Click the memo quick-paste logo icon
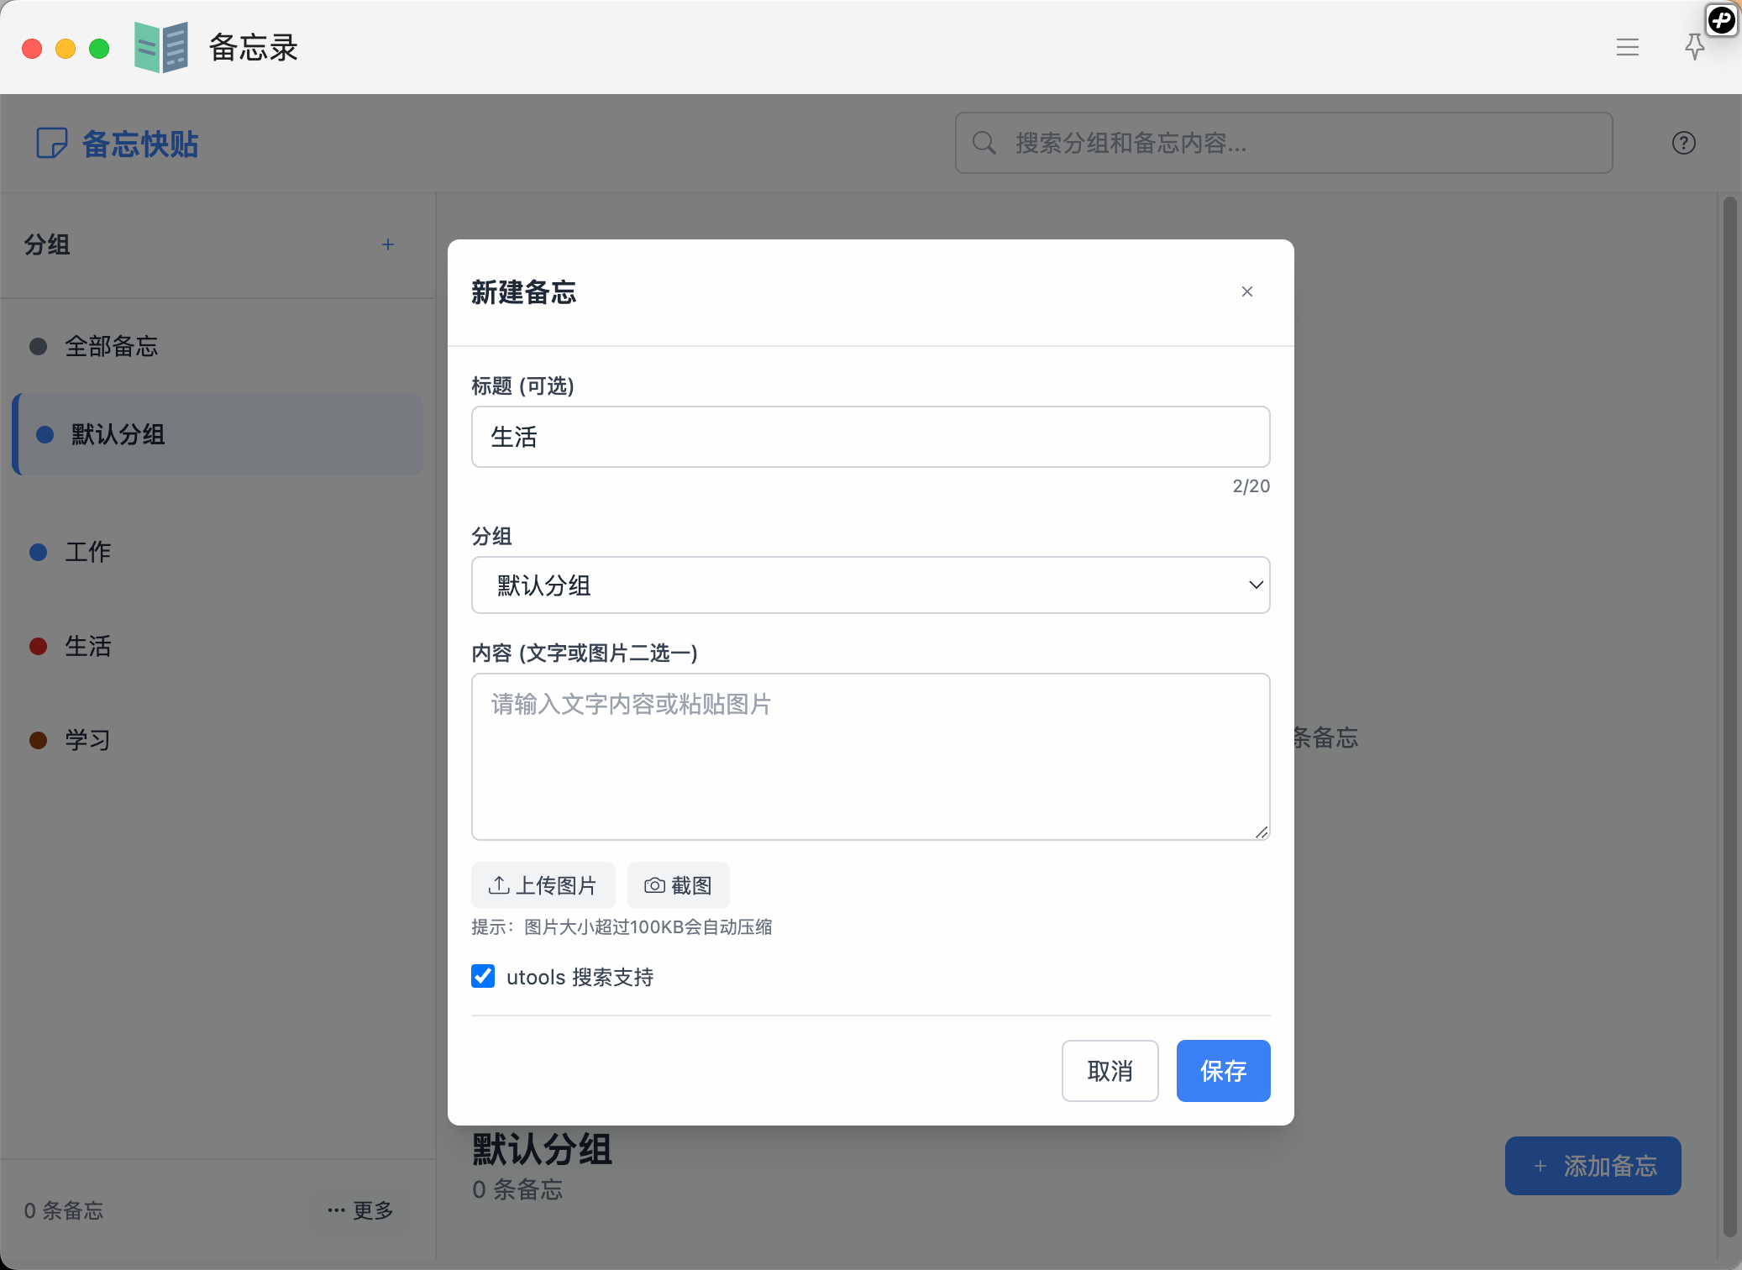The height and width of the screenshot is (1270, 1742). [x=51, y=144]
